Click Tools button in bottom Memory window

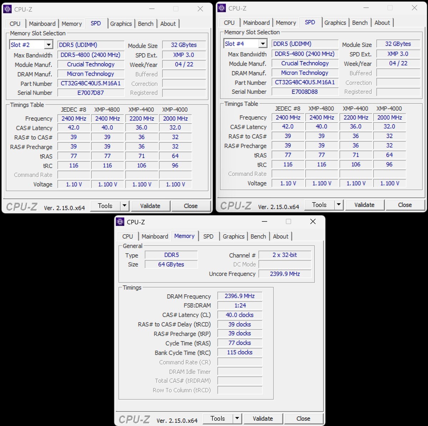point(218,418)
